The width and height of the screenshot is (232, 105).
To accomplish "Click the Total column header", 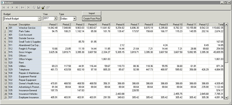I will pos(216,25).
